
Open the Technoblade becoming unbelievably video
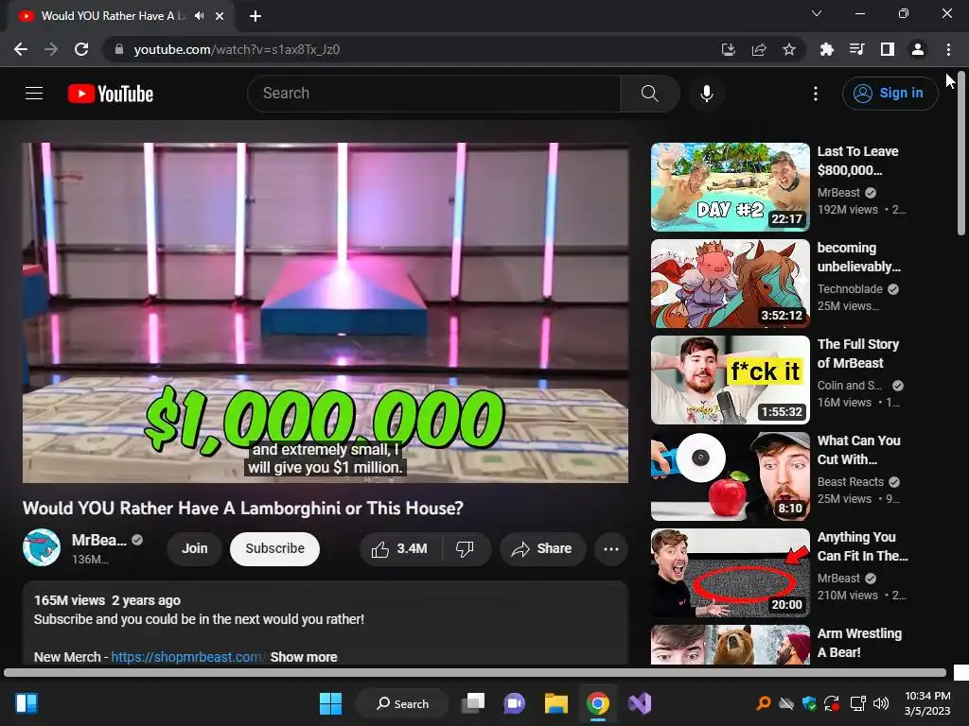coord(730,284)
